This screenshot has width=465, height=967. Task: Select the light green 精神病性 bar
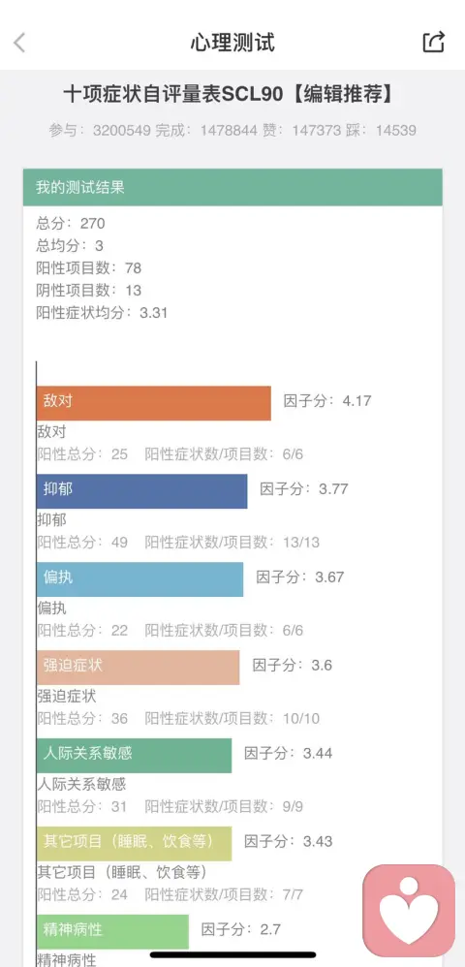click(x=112, y=931)
